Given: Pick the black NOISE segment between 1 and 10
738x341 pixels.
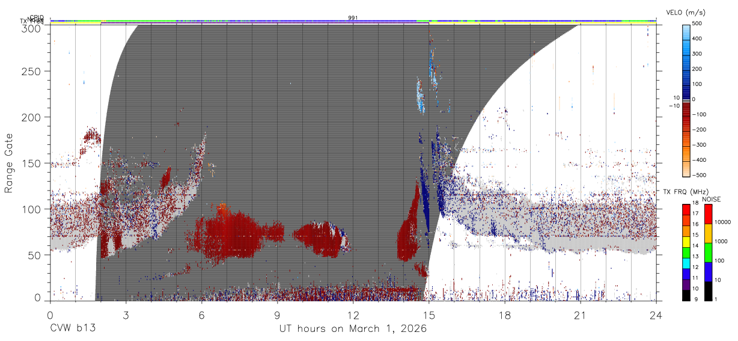Looking at the screenshot, I should pos(709,291).
